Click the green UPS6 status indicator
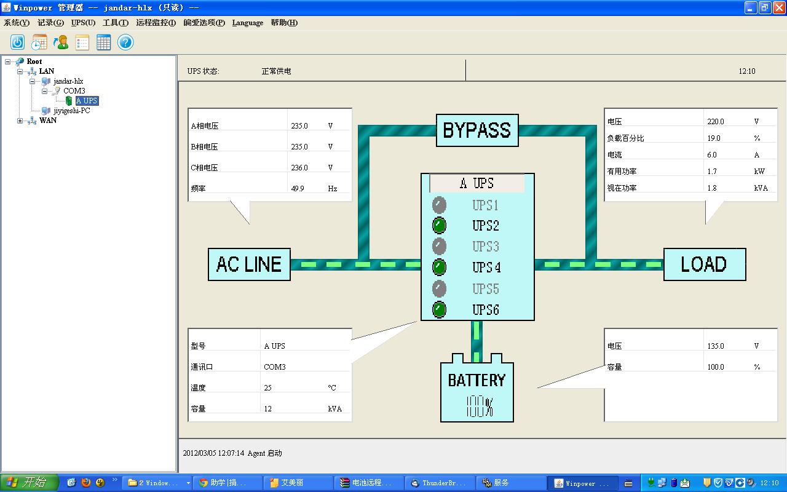Image resolution: width=787 pixels, height=492 pixels. tap(439, 309)
